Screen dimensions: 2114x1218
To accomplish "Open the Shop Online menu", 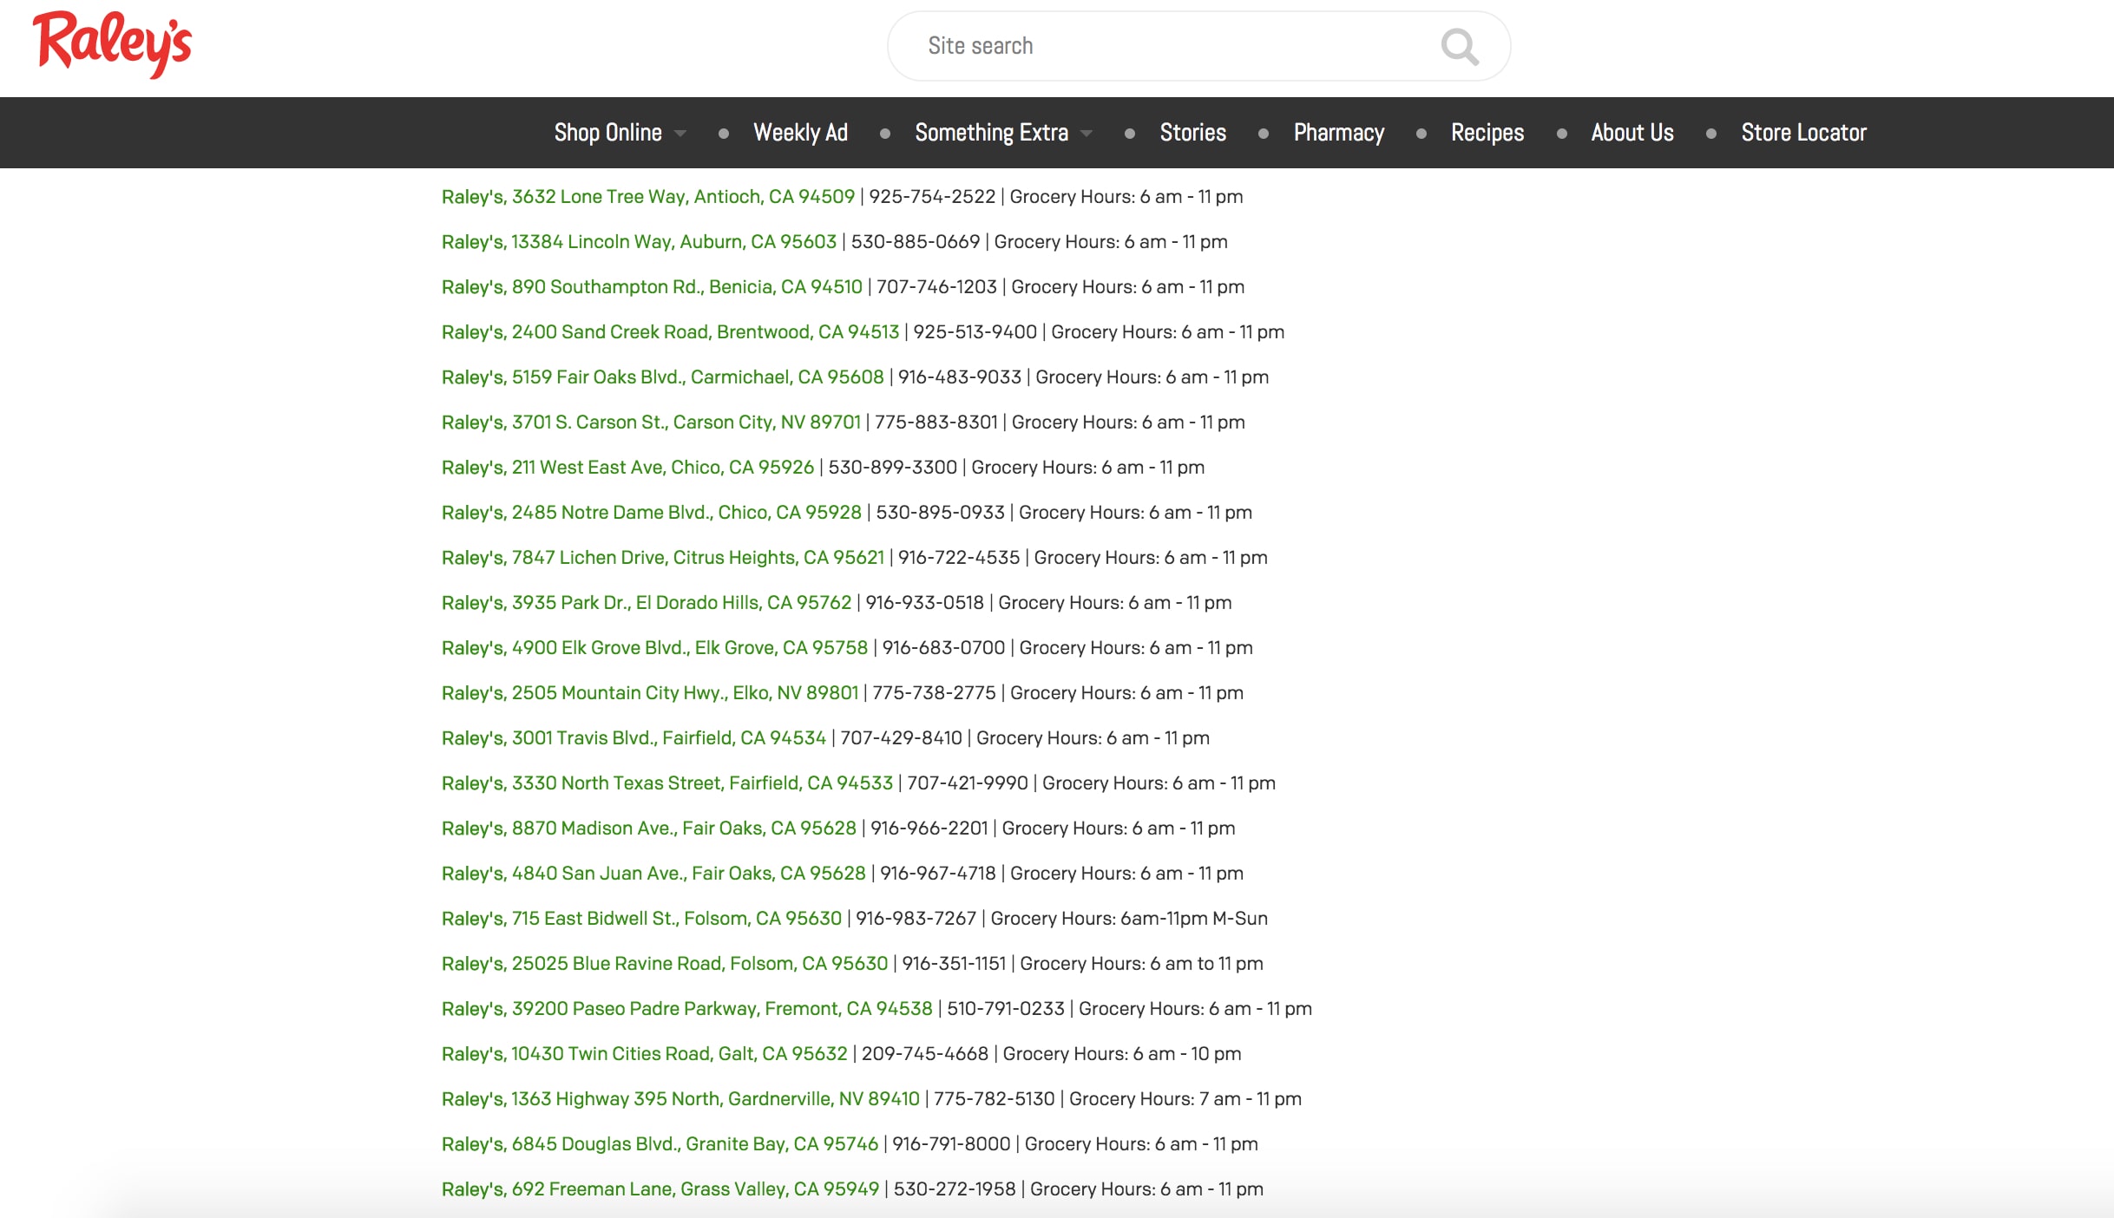I will (607, 133).
